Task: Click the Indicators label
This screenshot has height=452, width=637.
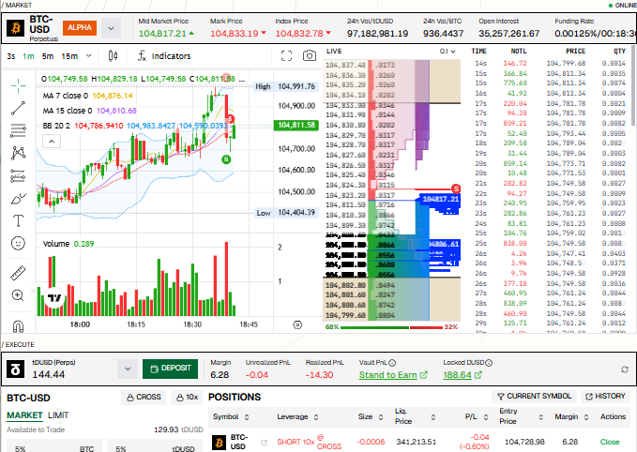Action: pos(171,56)
